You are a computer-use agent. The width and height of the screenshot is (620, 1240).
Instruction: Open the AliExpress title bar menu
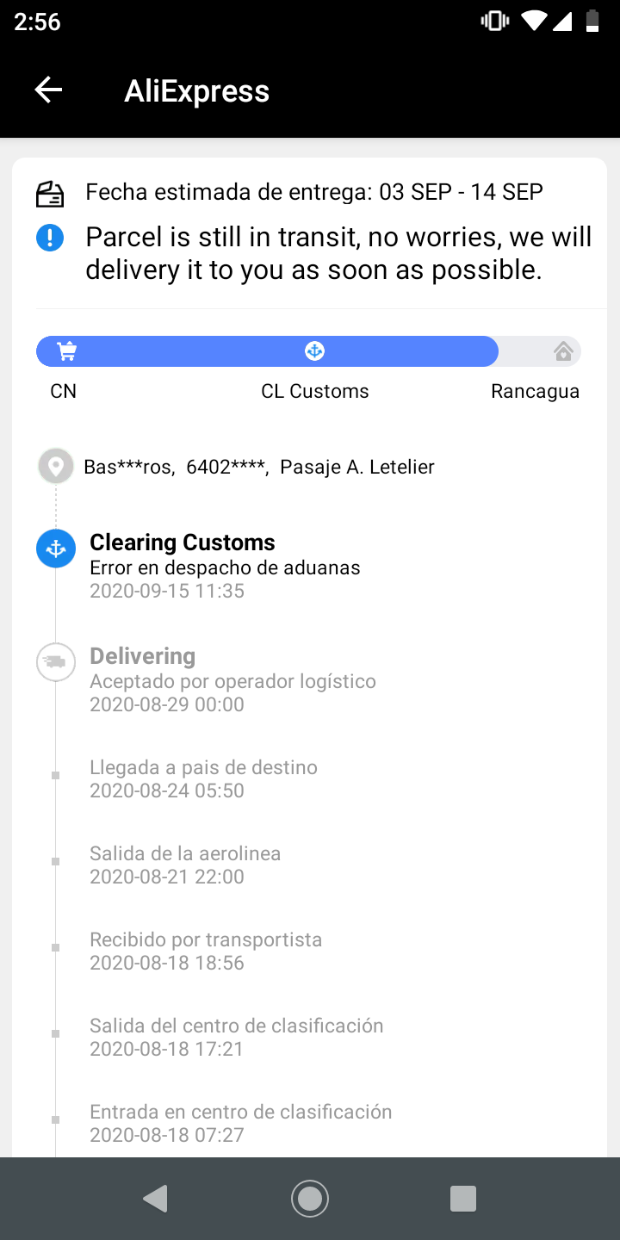pyautogui.click(x=196, y=90)
